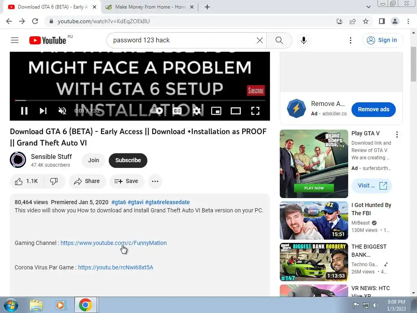
Task: Save the video to a playlist
Action: (126, 181)
